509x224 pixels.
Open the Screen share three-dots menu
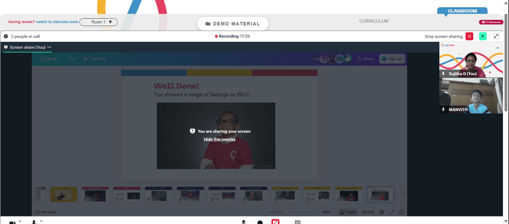point(49,47)
